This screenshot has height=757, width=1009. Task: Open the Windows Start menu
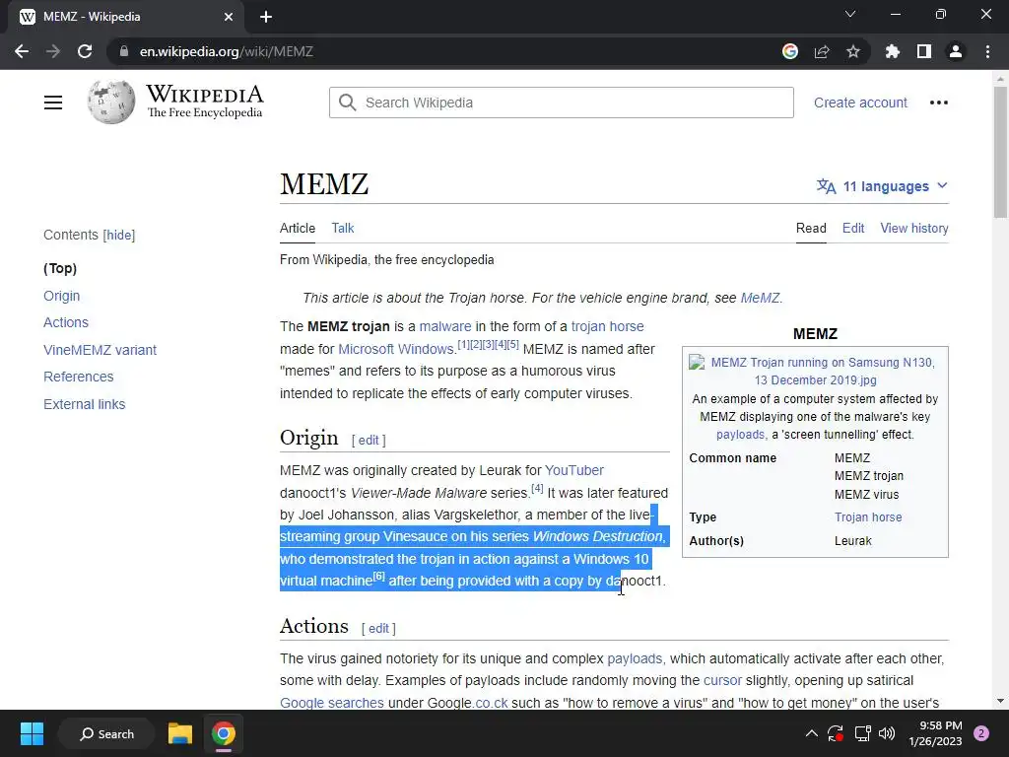(32, 733)
